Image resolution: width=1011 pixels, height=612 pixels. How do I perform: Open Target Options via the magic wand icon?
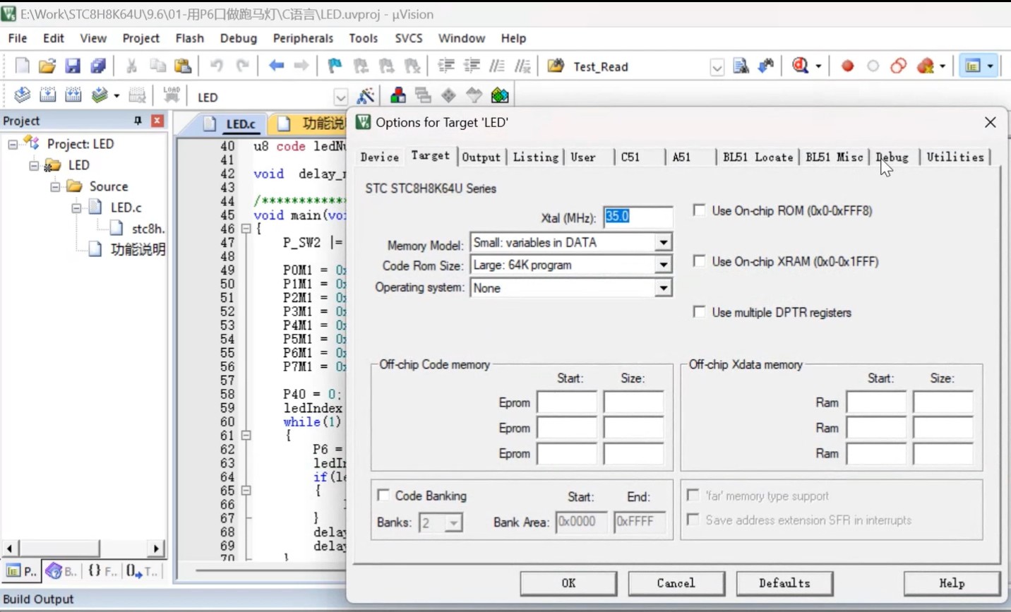[x=366, y=95]
